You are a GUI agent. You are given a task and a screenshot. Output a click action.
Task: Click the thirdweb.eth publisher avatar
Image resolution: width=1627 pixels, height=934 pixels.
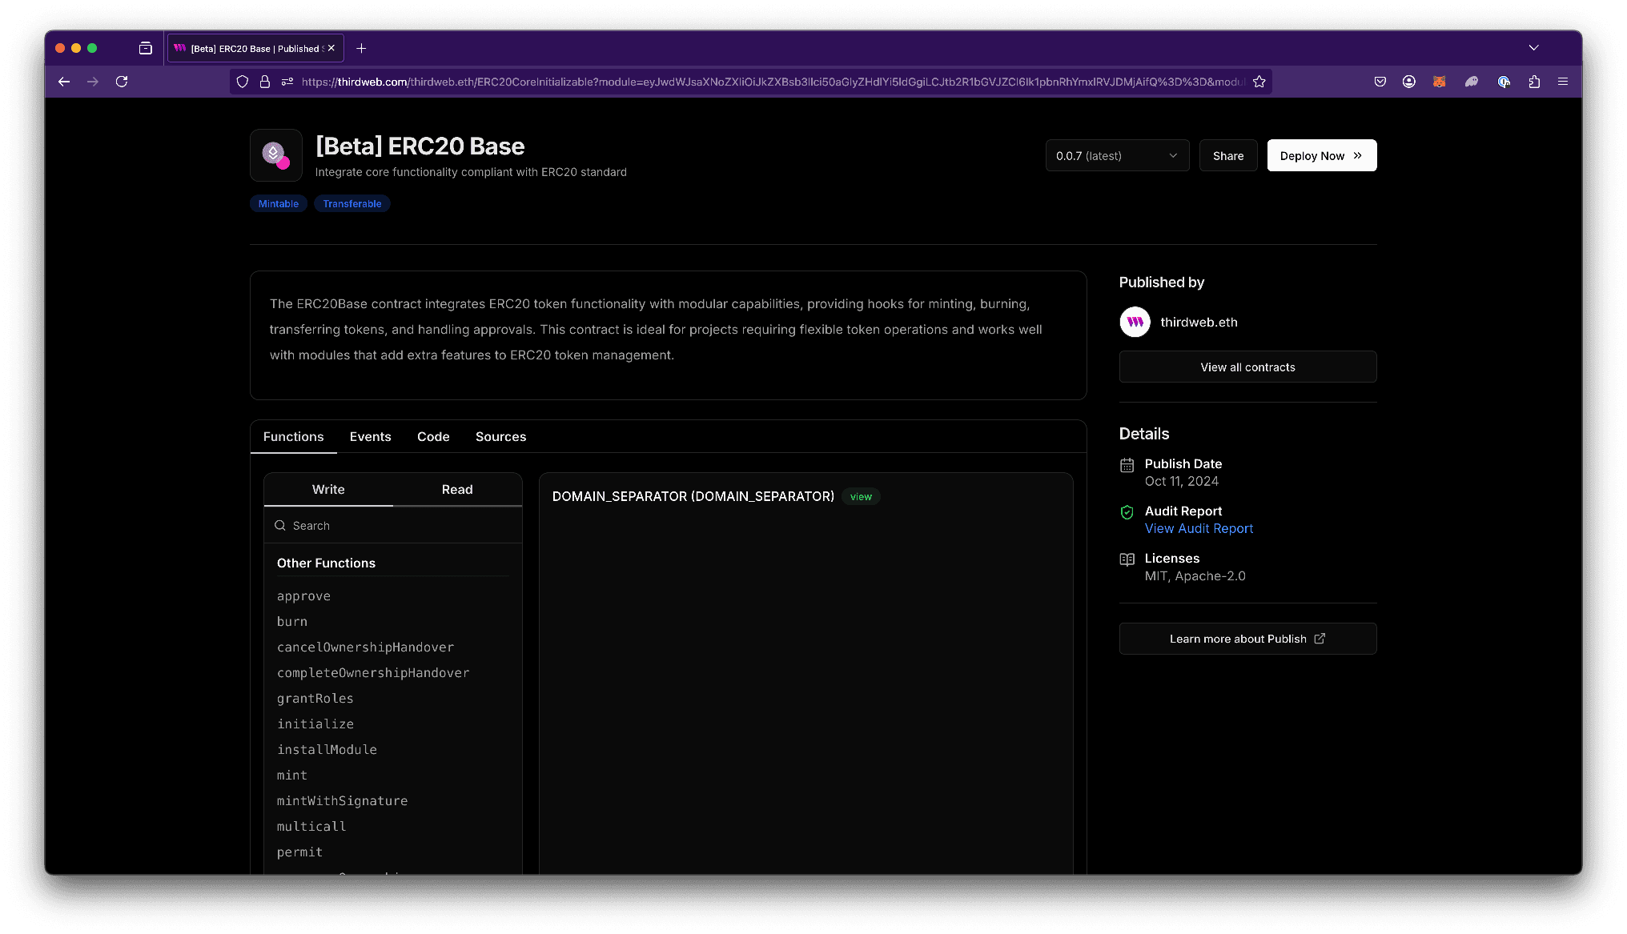tap(1134, 322)
